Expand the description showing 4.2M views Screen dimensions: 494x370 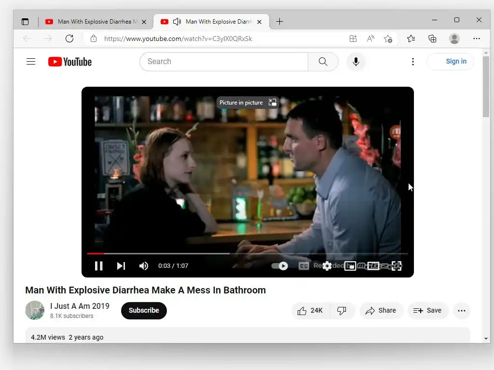247,336
